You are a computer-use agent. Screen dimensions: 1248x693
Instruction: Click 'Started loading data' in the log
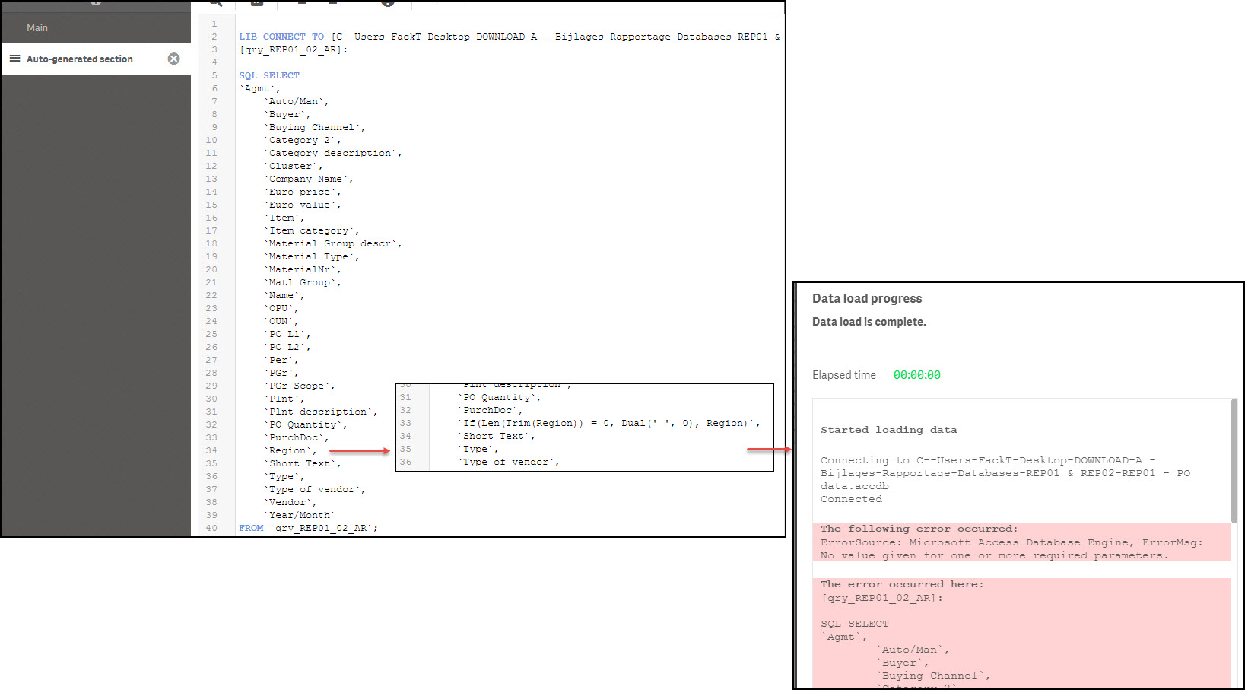(x=889, y=430)
